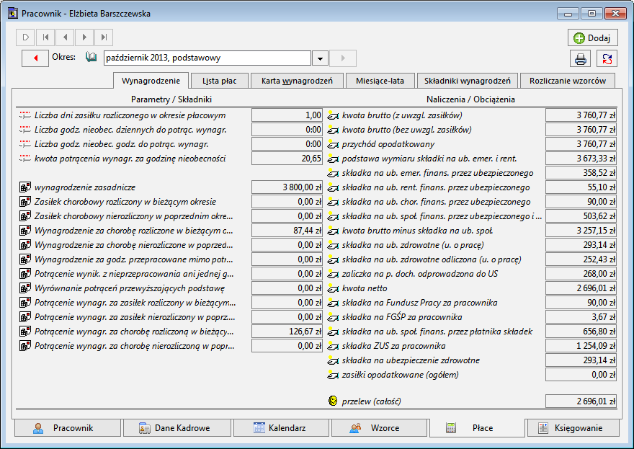The height and width of the screenshot is (449, 634).
Task: Select 'Wynagrodzenie za godz. przepracowane' row label
Action: (134, 259)
